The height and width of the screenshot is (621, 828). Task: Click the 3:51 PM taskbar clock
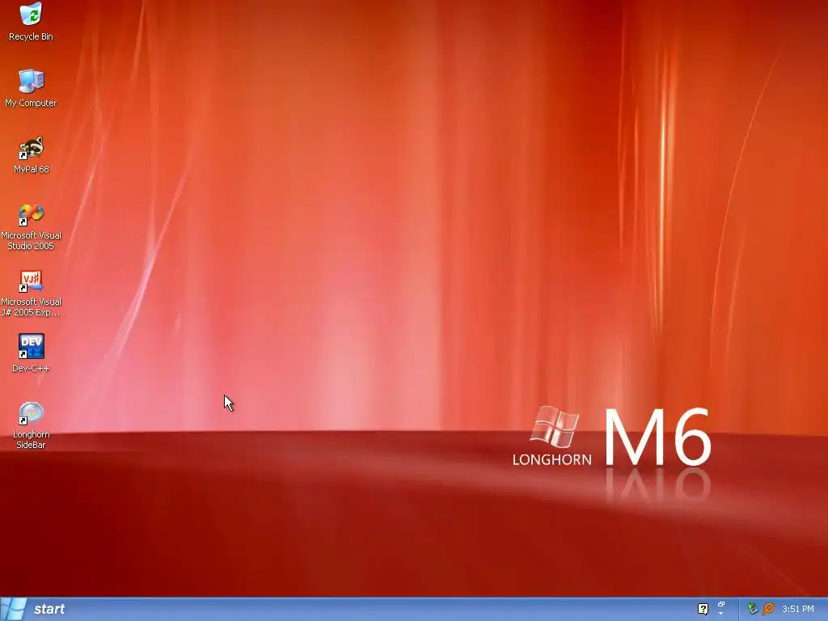click(x=798, y=609)
